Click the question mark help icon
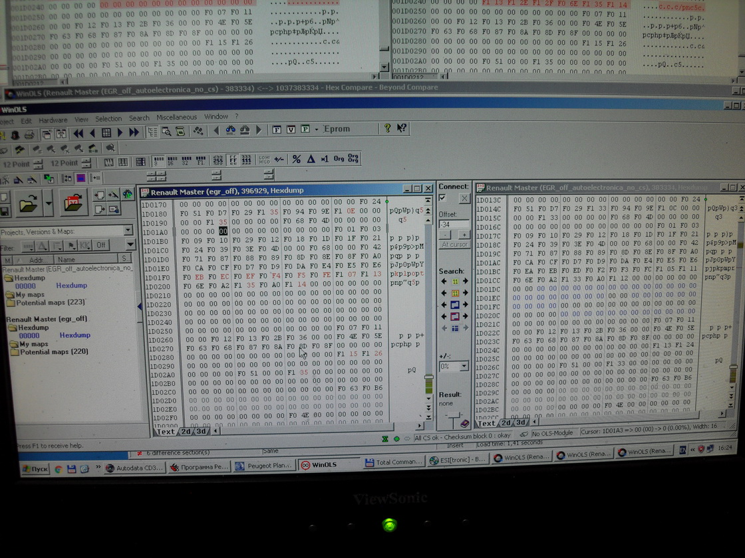 [388, 128]
